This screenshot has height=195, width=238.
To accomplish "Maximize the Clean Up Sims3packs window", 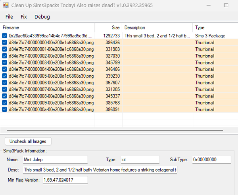I will pos(226,5).
